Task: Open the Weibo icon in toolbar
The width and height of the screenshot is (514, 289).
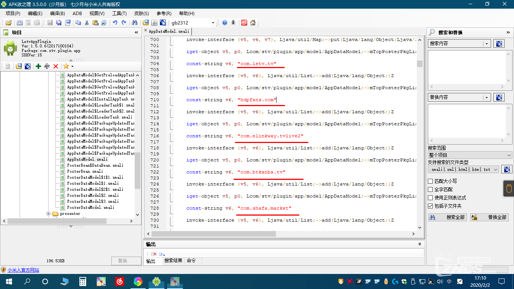Action: (244, 23)
